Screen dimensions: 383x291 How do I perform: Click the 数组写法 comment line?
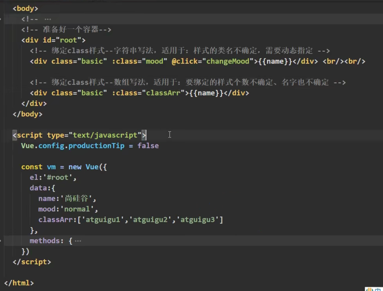click(188, 82)
